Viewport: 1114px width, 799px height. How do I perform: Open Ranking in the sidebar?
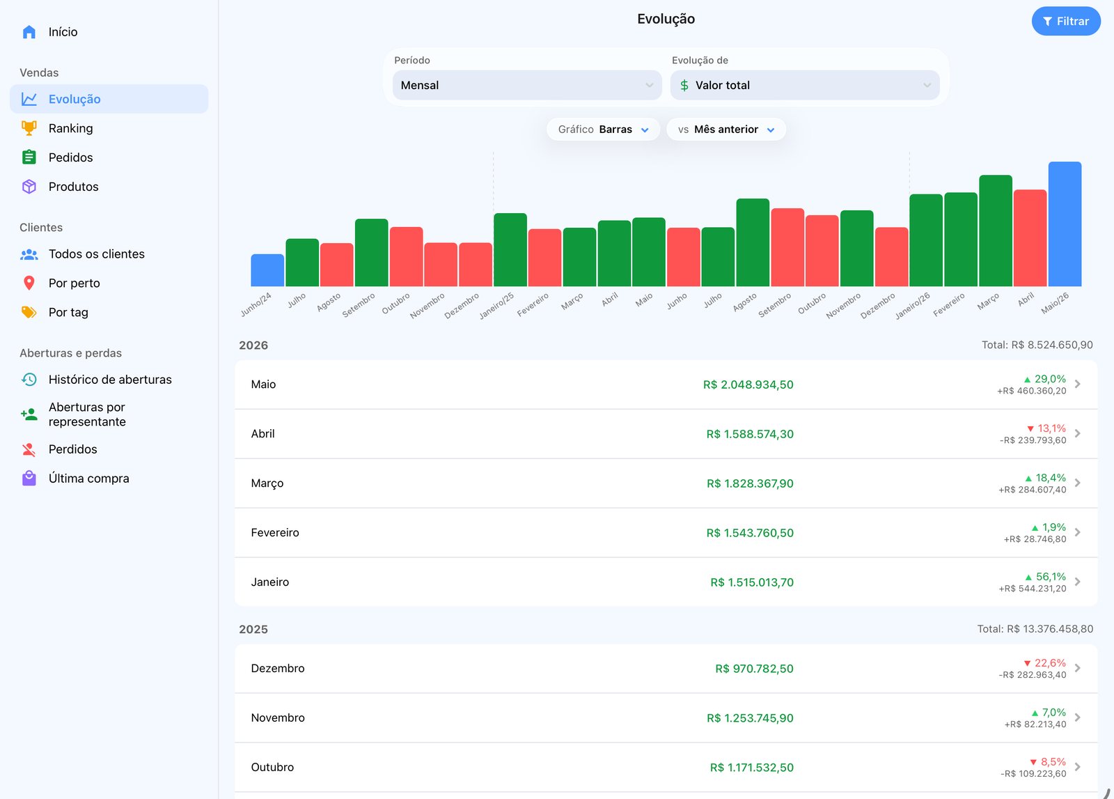coord(109,128)
